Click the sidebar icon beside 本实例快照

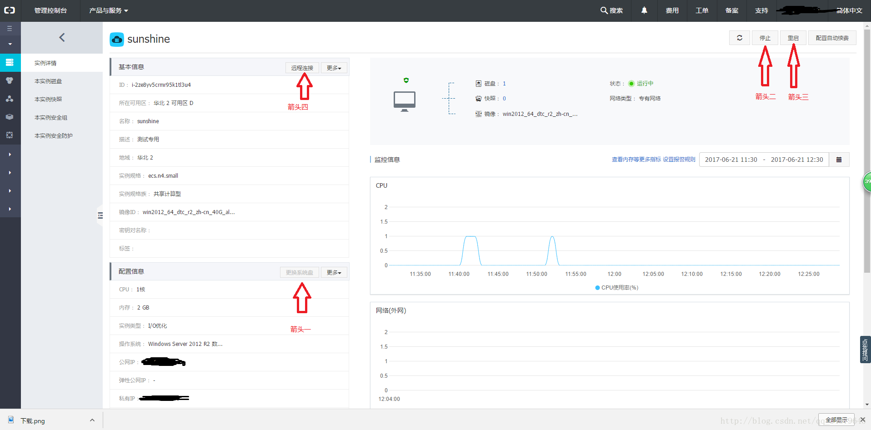[10, 99]
